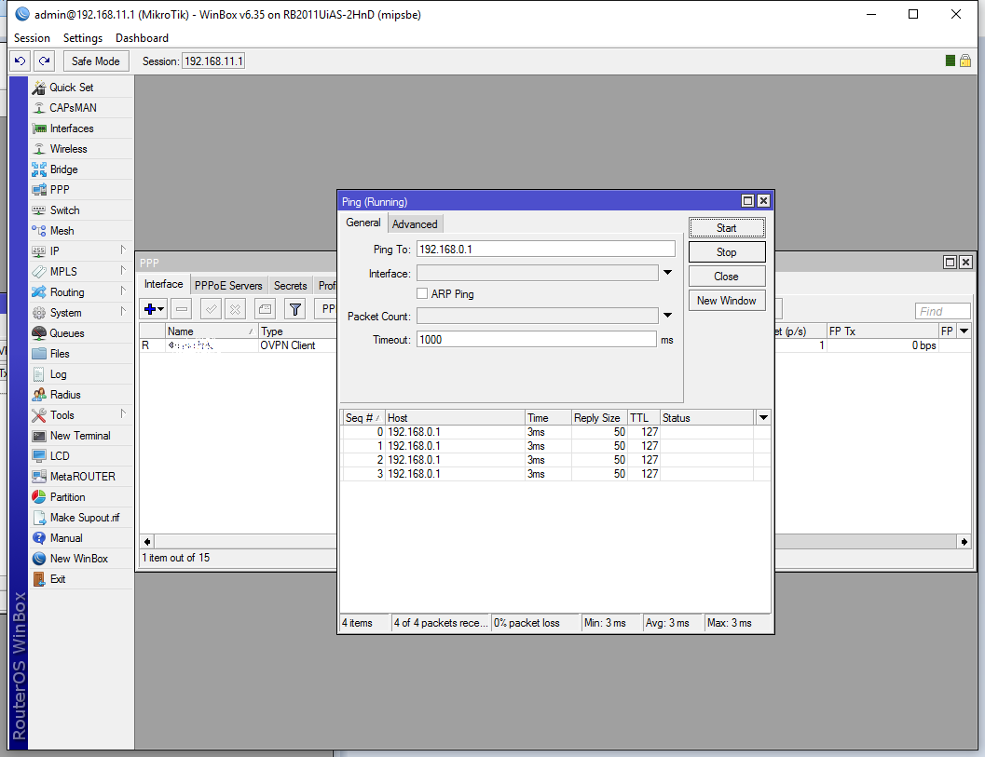This screenshot has width=985, height=757.
Task: Sort PPP list by Name column
Action: pyautogui.click(x=211, y=331)
